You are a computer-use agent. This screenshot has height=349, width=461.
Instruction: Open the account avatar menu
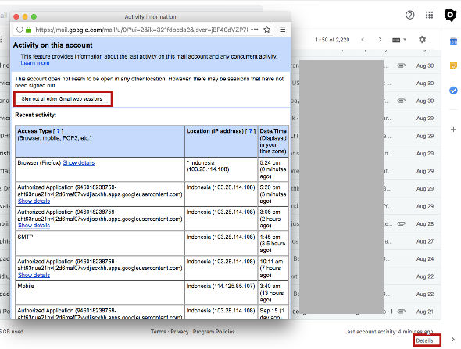click(x=450, y=15)
